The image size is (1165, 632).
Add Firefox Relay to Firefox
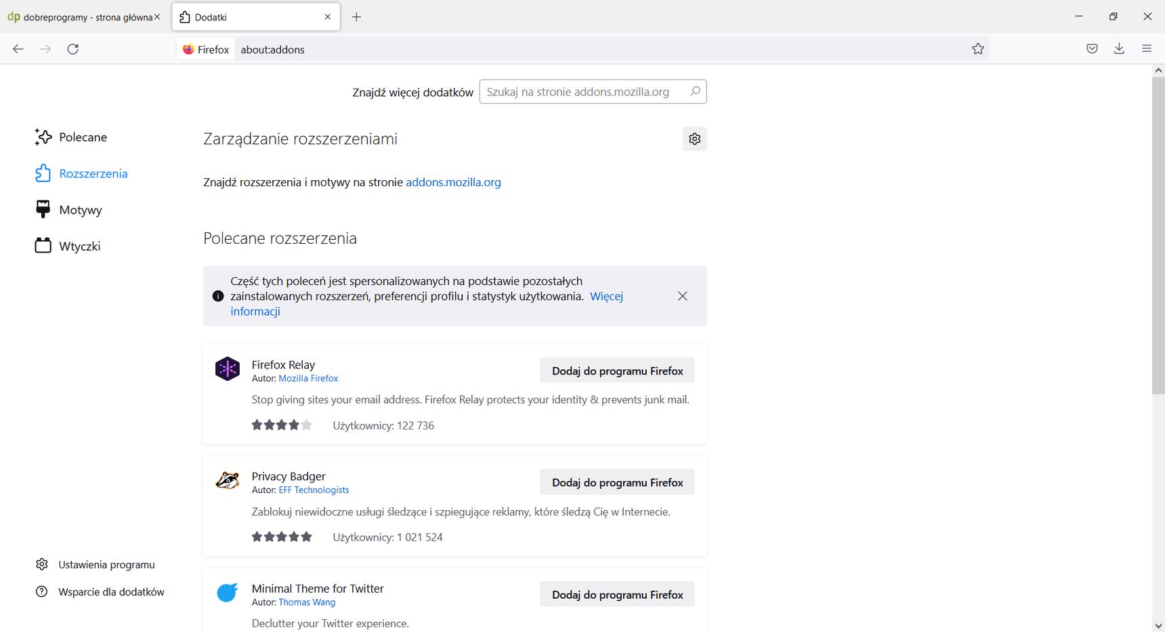(x=617, y=371)
